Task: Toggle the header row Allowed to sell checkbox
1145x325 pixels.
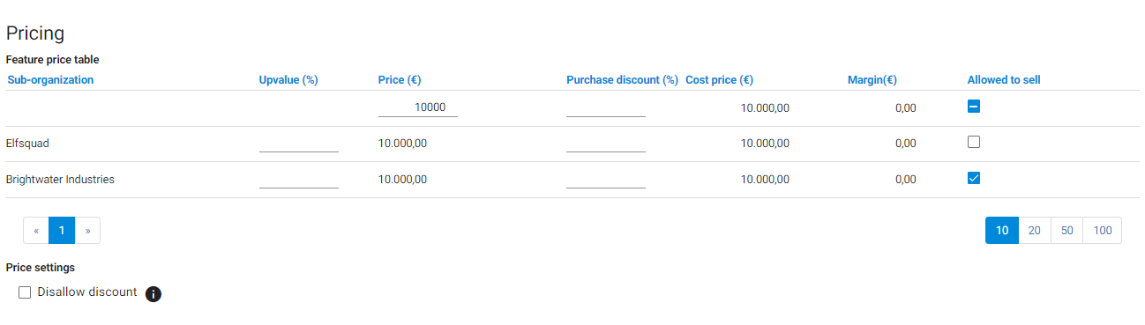Action: point(974,107)
